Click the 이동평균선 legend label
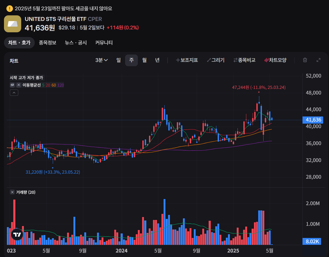The image size is (329, 257). 32,85
